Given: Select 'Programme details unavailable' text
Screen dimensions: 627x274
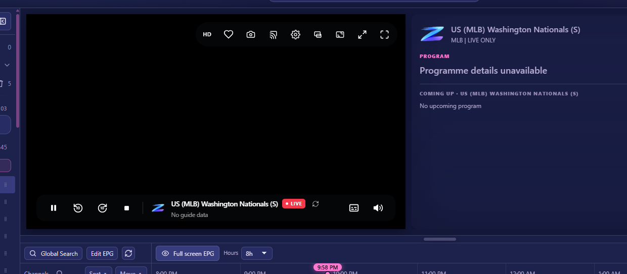Looking at the screenshot, I should pyautogui.click(x=483, y=71).
